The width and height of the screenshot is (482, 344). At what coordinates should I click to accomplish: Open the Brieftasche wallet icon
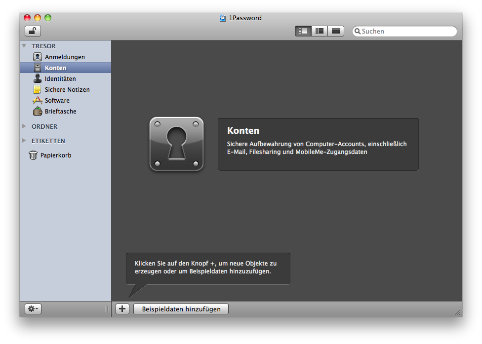coord(37,112)
